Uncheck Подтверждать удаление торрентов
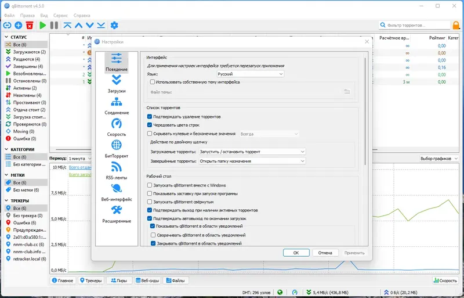Image resolution: width=464 pixels, height=298 pixels. (150, 117)
